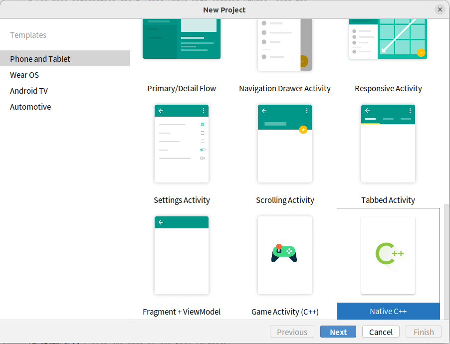This screenshot has width=450, height=344.
Task: Switch to the Wear OS category
Action: tap(24, 75)
